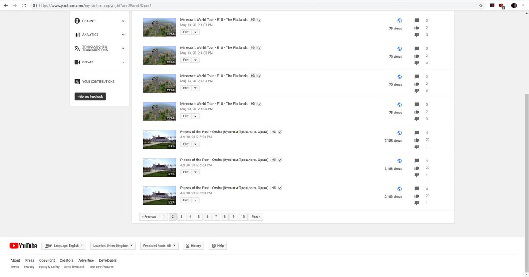Jump to page 7 in pagination

coord(216,216)
